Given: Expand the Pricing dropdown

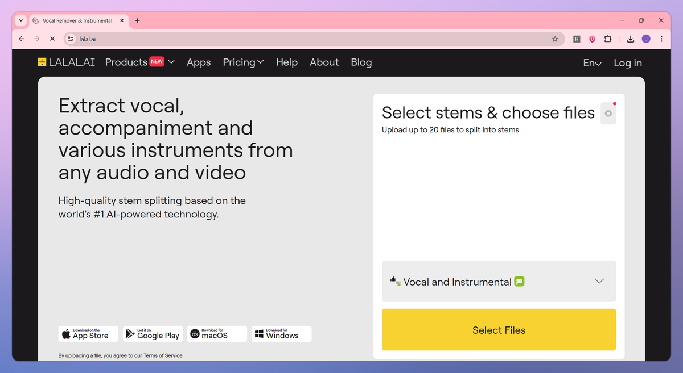Looking at the screenshot, I should pos(243,62).
